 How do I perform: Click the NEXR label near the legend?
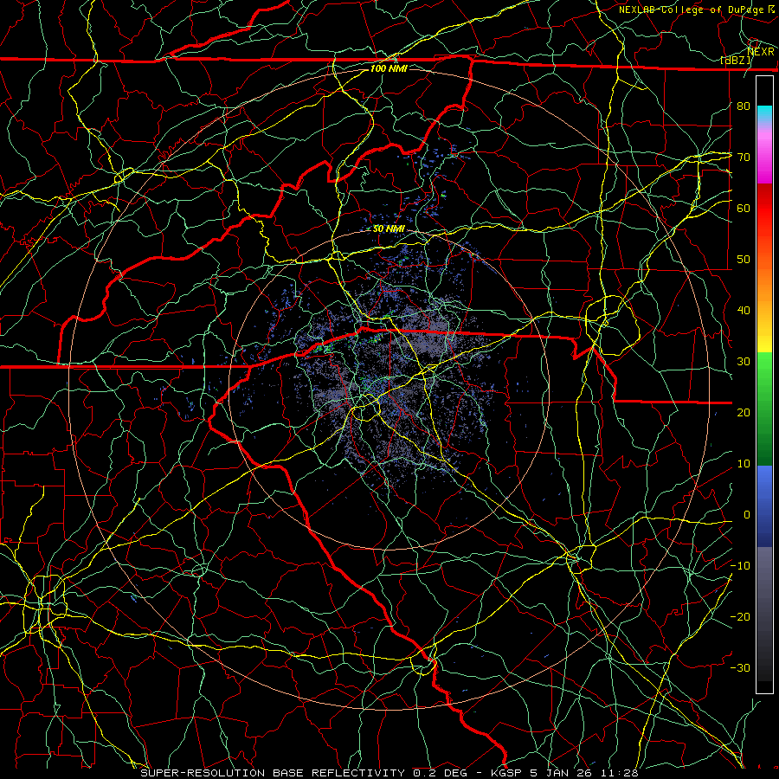point(761,52)
